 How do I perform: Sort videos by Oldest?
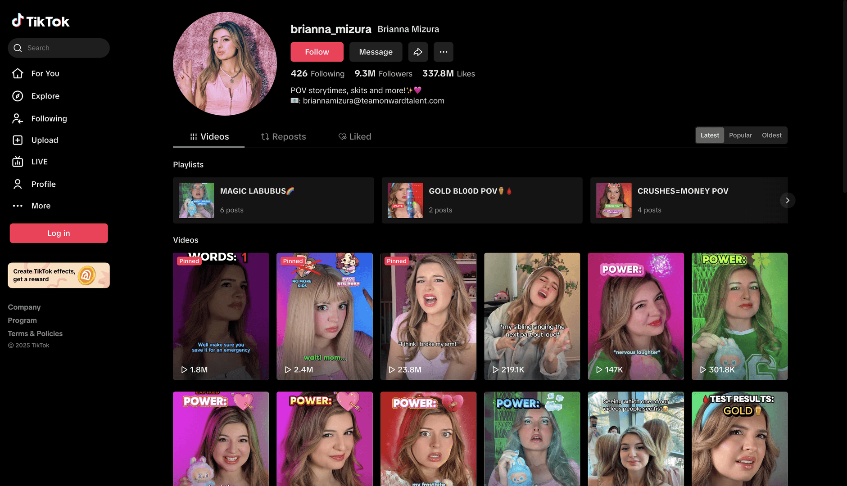pyautogui.click(x=771, y=135)
